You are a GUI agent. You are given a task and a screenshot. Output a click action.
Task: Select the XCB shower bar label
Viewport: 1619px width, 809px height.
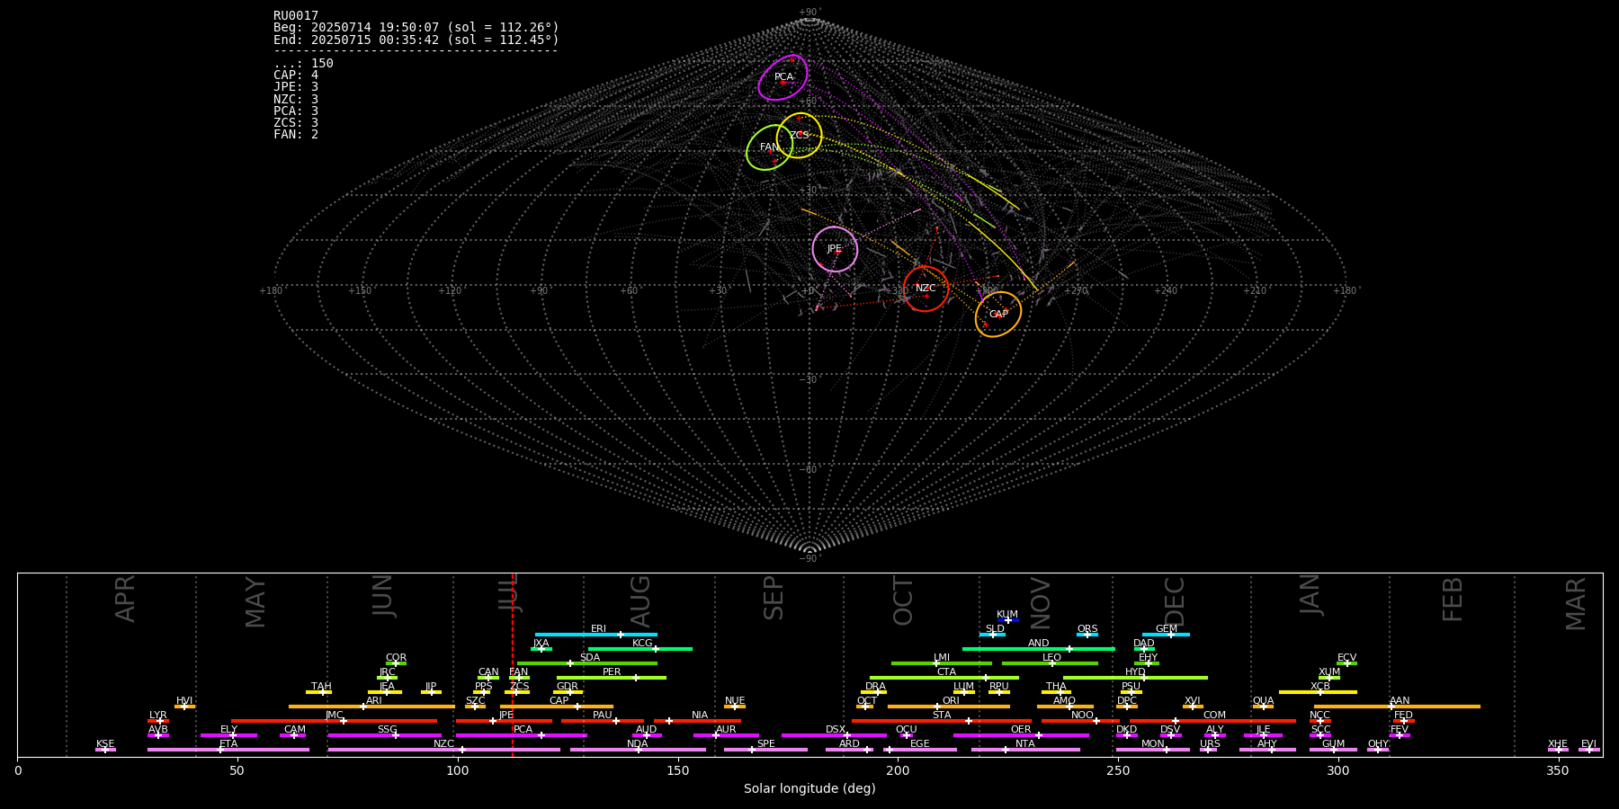(x=1319, y=686)
